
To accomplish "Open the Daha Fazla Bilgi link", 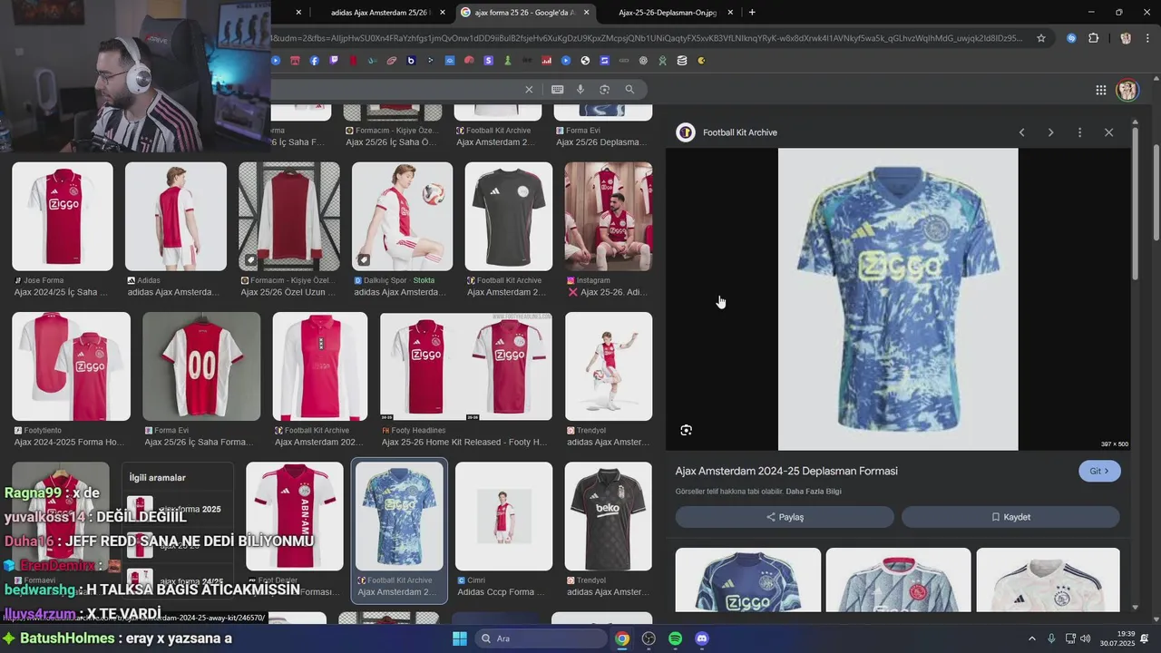I will 814,492.
